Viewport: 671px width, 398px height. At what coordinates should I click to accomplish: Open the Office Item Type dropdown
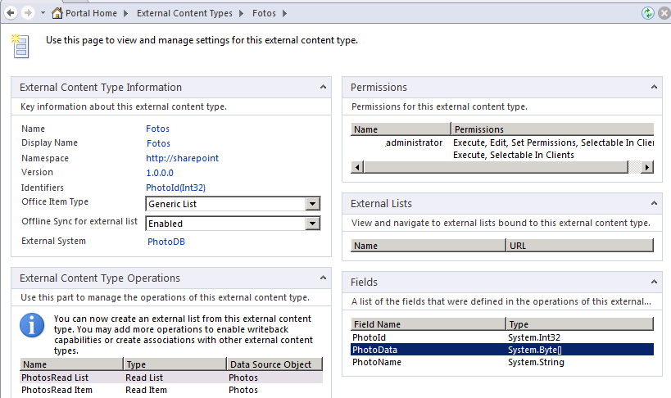[x=312, y=204]
